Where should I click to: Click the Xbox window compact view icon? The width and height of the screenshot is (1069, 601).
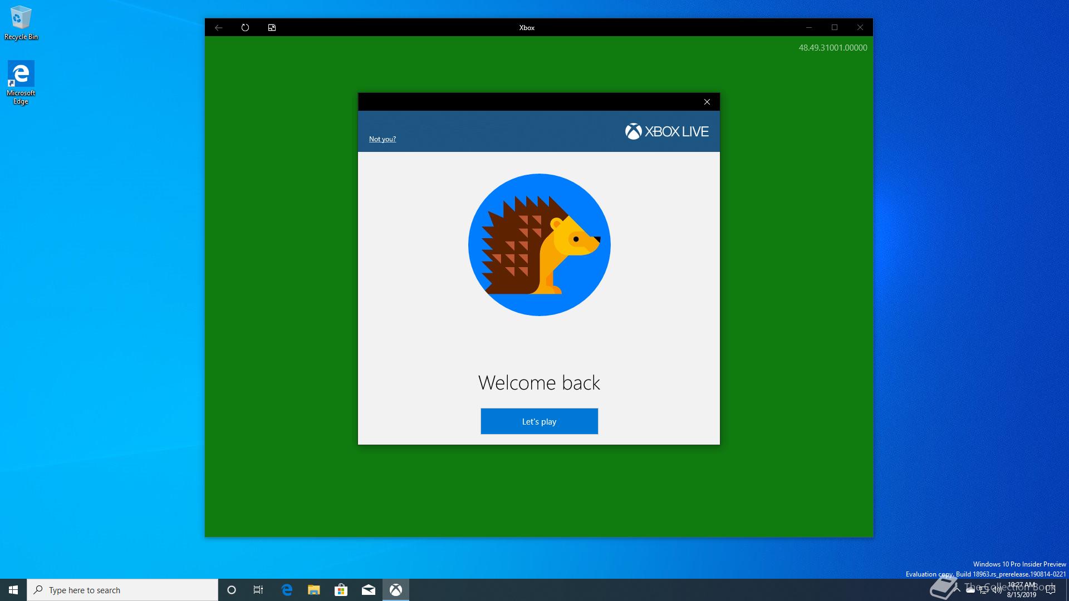pos(272,27)
